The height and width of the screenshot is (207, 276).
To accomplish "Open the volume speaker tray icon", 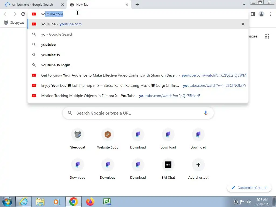I will 249,202.
